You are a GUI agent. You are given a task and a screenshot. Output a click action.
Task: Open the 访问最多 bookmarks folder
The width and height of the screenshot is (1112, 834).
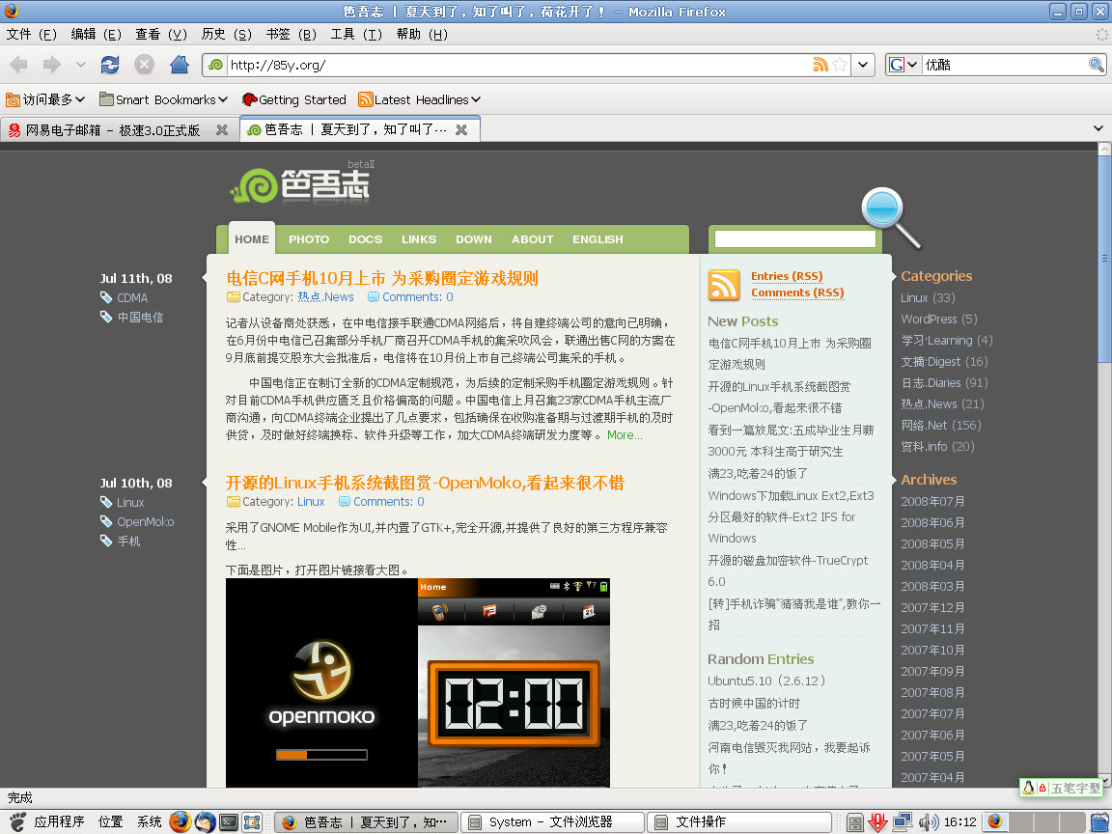tap(45, 99)
